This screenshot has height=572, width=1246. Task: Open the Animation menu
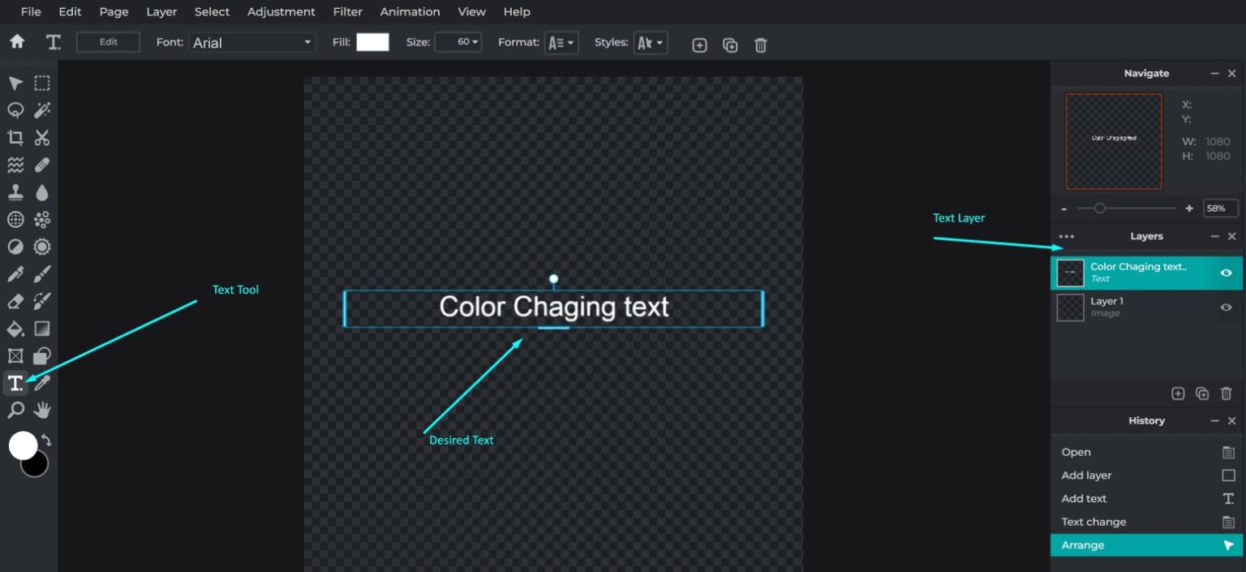point(410,11)
